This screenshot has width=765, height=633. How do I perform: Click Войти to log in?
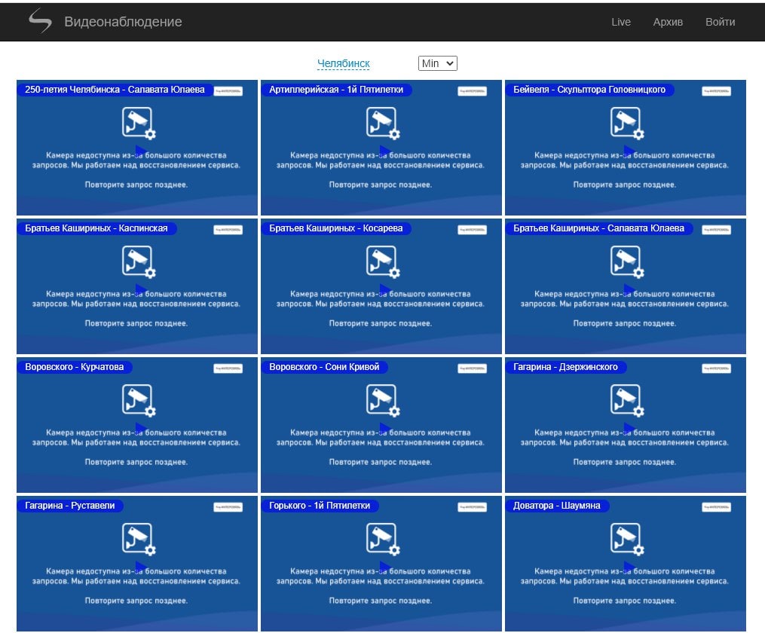click(x=720, y=22)
